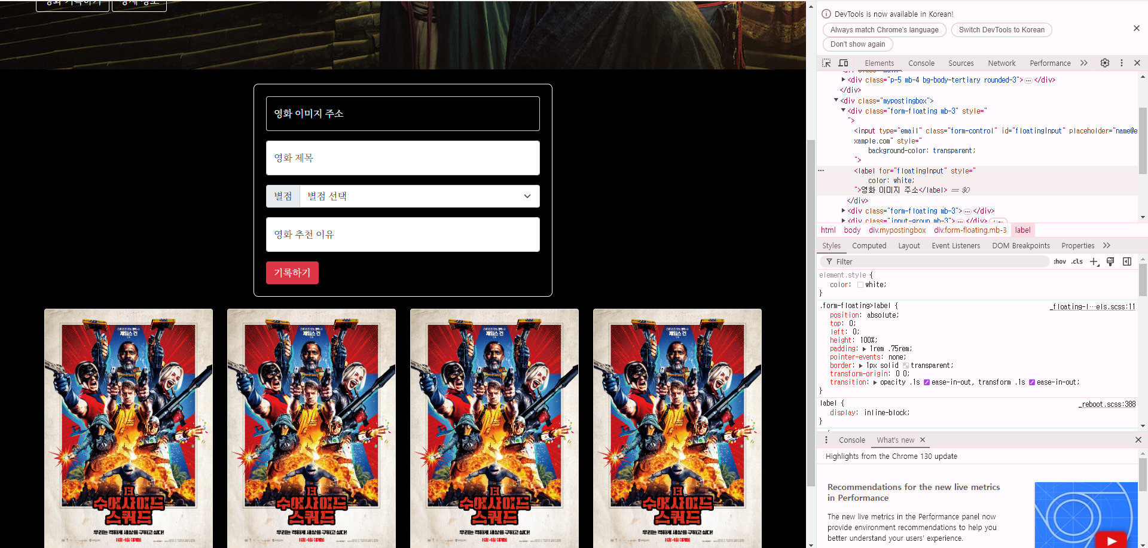Select html in the breadcrumb bar

[828, 230]
